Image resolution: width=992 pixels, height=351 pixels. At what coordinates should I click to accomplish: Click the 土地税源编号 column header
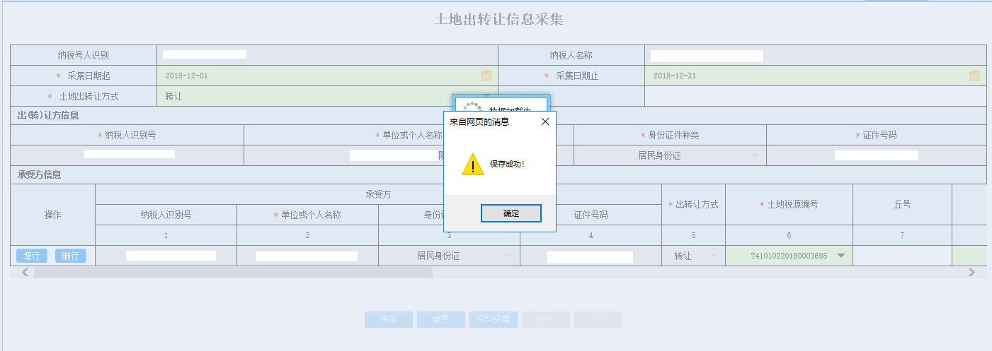click(789, 205)
